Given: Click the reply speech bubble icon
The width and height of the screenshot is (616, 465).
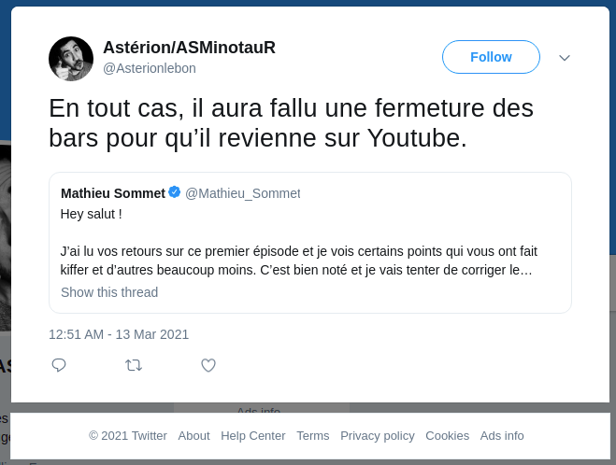Looking at the screenshot, I should click(59, 365).
